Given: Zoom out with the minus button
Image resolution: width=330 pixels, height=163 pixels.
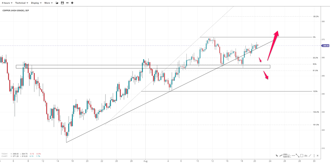Looking at the screenshot, I should tap(67, 3).
